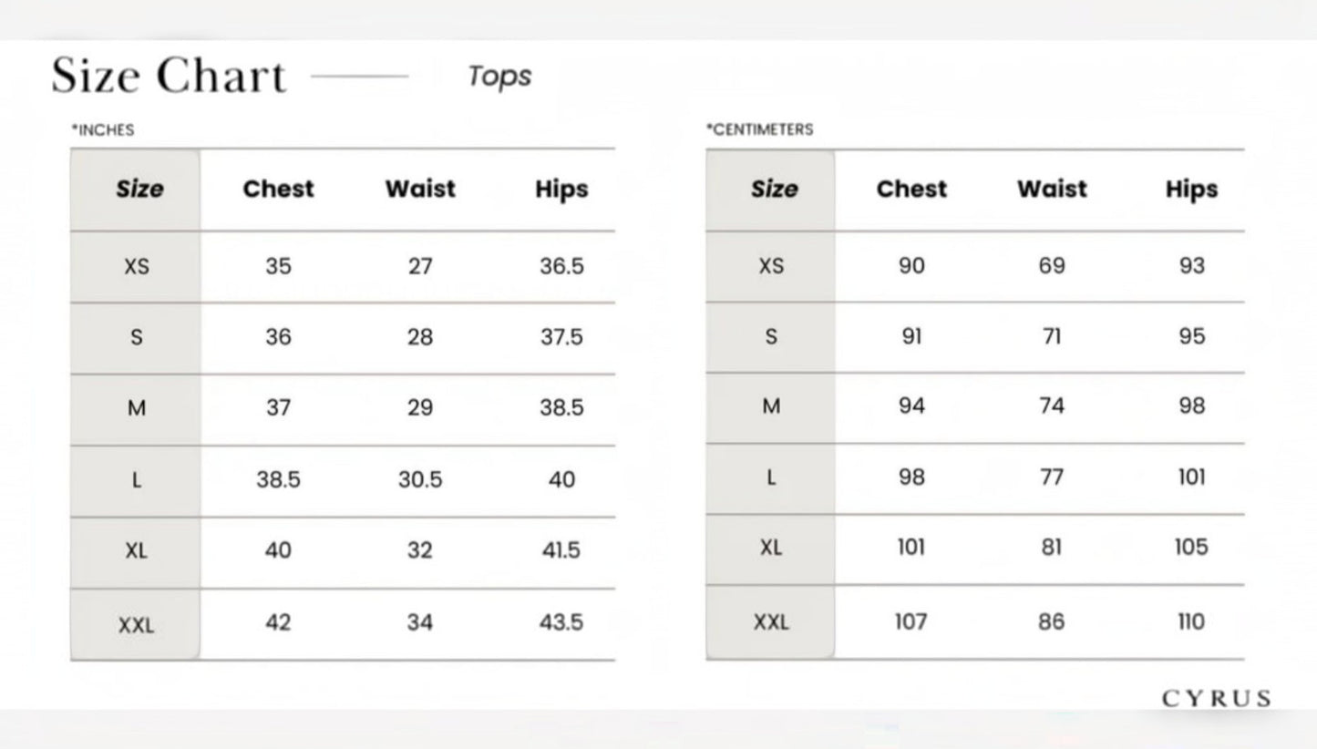Select the XS row in inches table
1317x749 pixels.
point(343,267)
